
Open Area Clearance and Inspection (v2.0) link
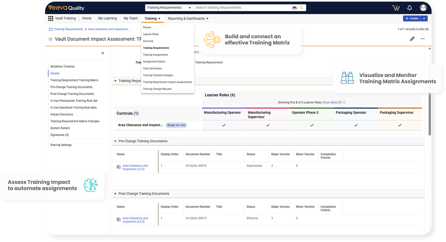tap(135, 167)
